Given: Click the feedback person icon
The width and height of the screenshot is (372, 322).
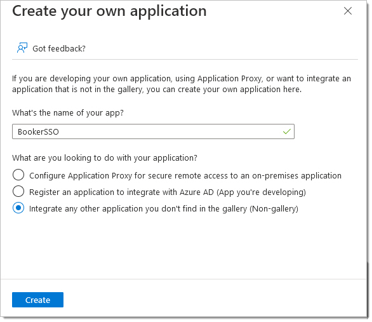Looking at the screenshot, I should (22, 48).
